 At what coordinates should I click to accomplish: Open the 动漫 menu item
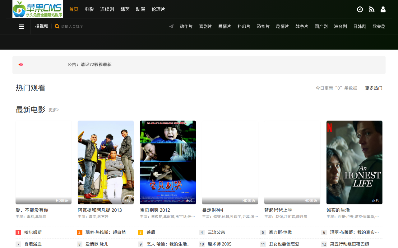[141, 9]
